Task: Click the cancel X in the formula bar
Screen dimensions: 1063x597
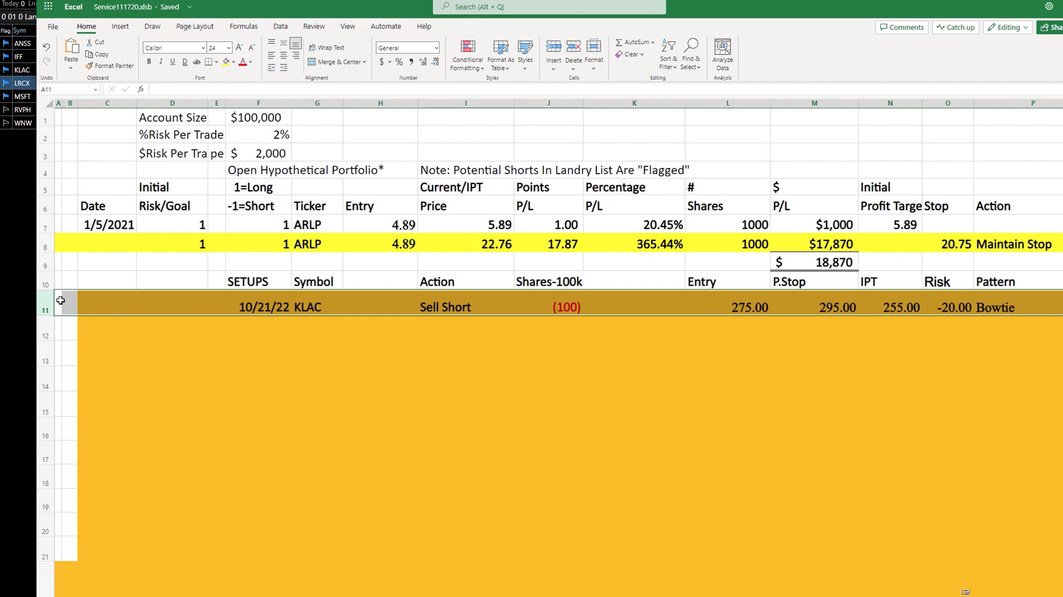Action: pos(111,89)
